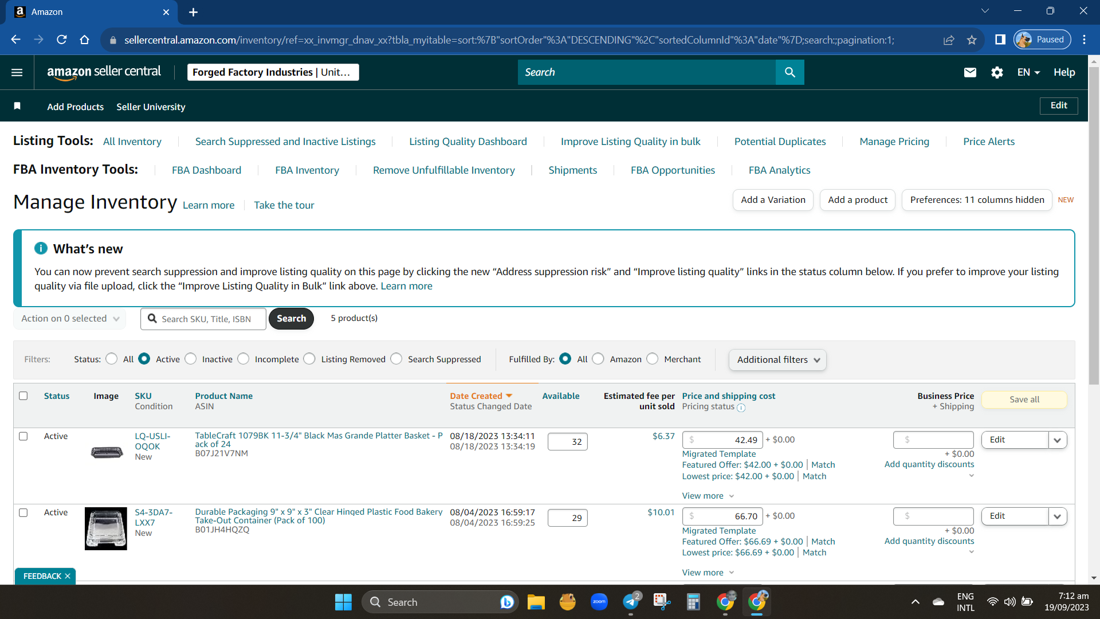This screenshot has height=619, width=1100.
Task: Open Preferences: 11 columns hidden
Action: click(x=977, y=200)
